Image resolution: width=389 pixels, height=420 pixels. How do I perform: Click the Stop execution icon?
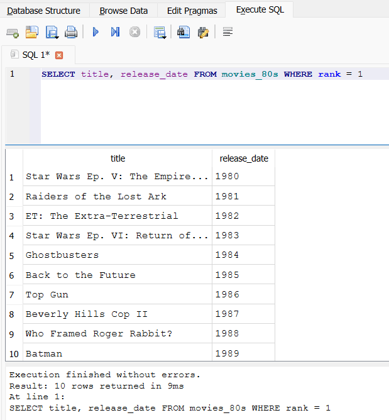(134, 32)
